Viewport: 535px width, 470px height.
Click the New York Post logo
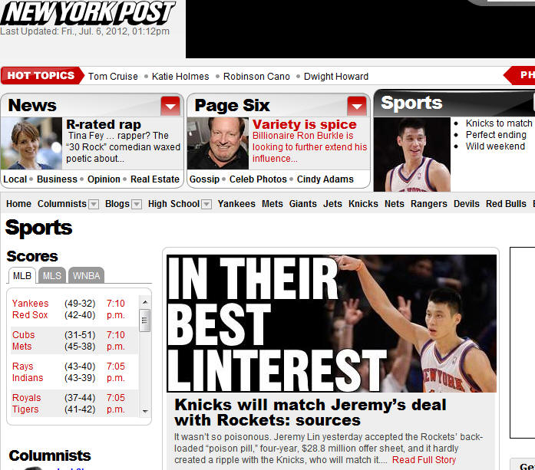click(88, 13)
